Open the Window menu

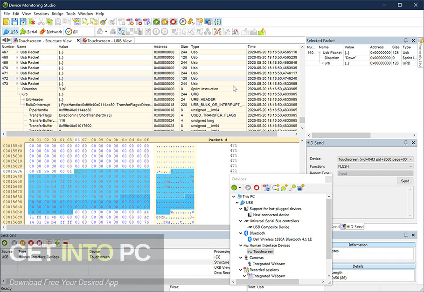point(85,13)
